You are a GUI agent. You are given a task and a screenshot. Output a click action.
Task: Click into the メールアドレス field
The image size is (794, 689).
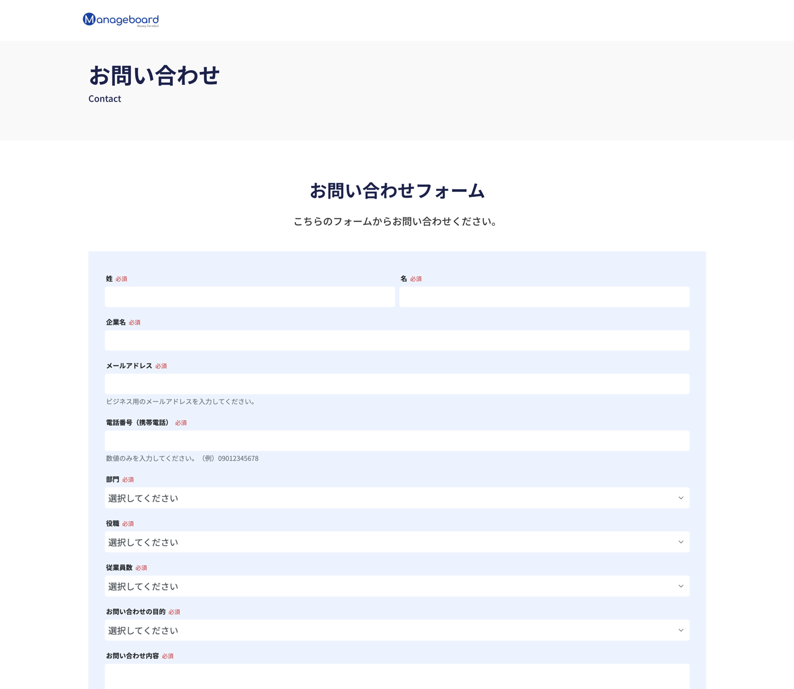tap(397, 384)
